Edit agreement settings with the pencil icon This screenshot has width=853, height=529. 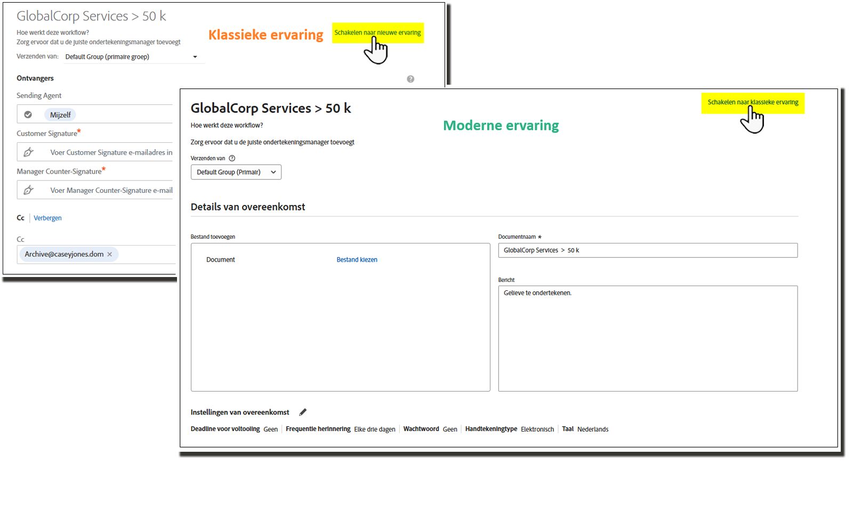[303, 412]
